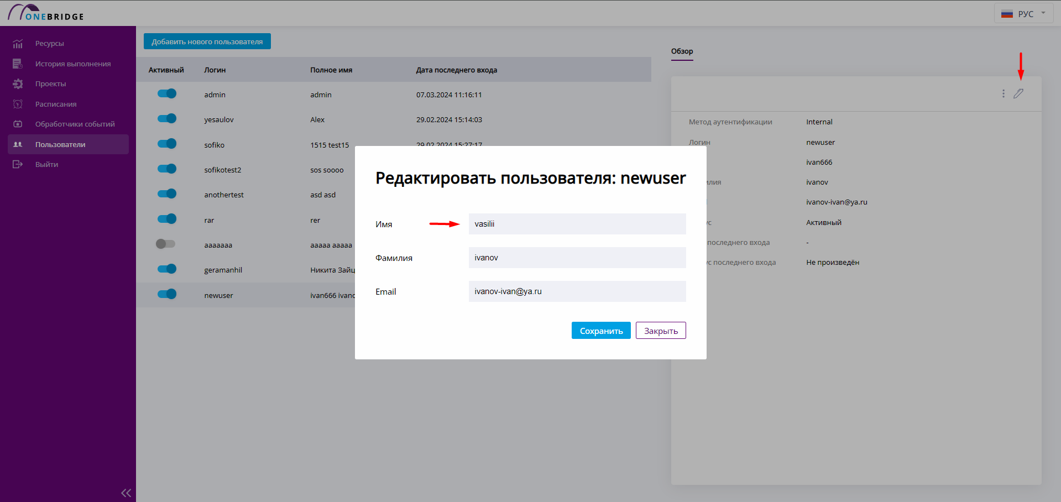1061x502 pixels.
Task: Click the Event Handlers sidebar icon
Action: pos(18,124)
